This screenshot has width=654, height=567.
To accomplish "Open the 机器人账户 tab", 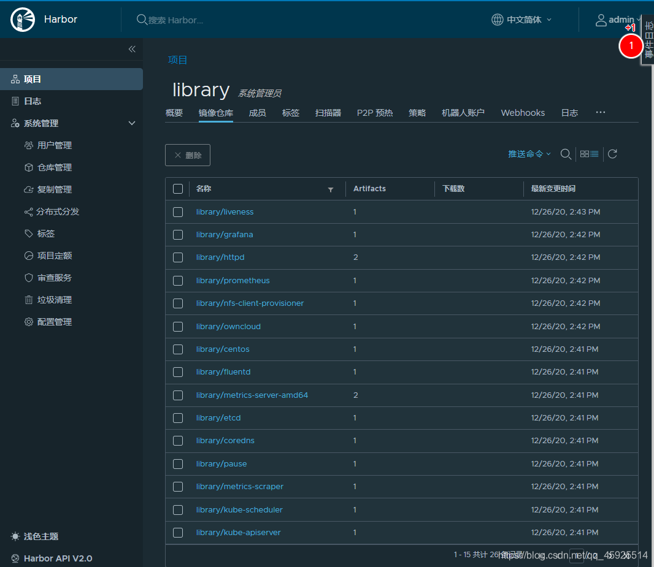I will coord(463,113).
